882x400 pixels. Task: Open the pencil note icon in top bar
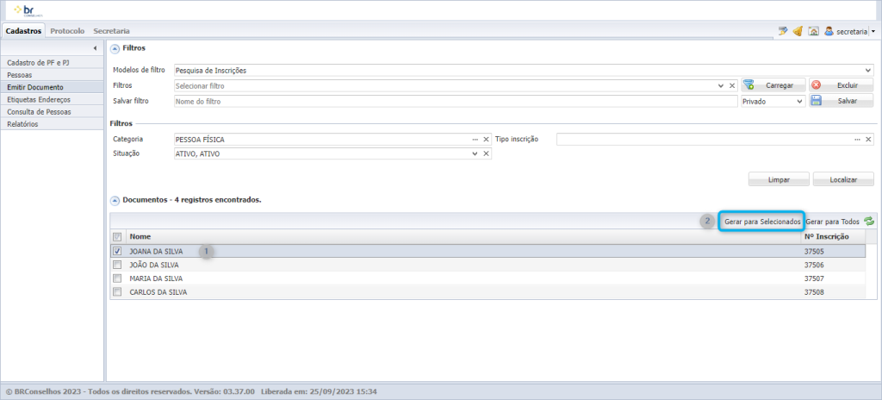783,32
